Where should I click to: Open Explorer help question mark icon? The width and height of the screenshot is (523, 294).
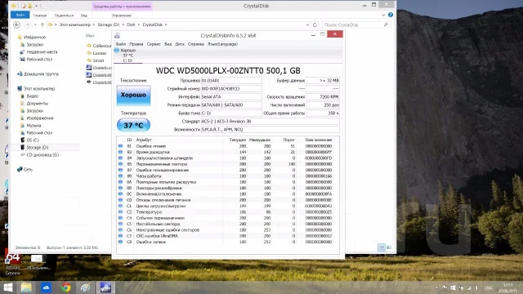click(391, 15)
